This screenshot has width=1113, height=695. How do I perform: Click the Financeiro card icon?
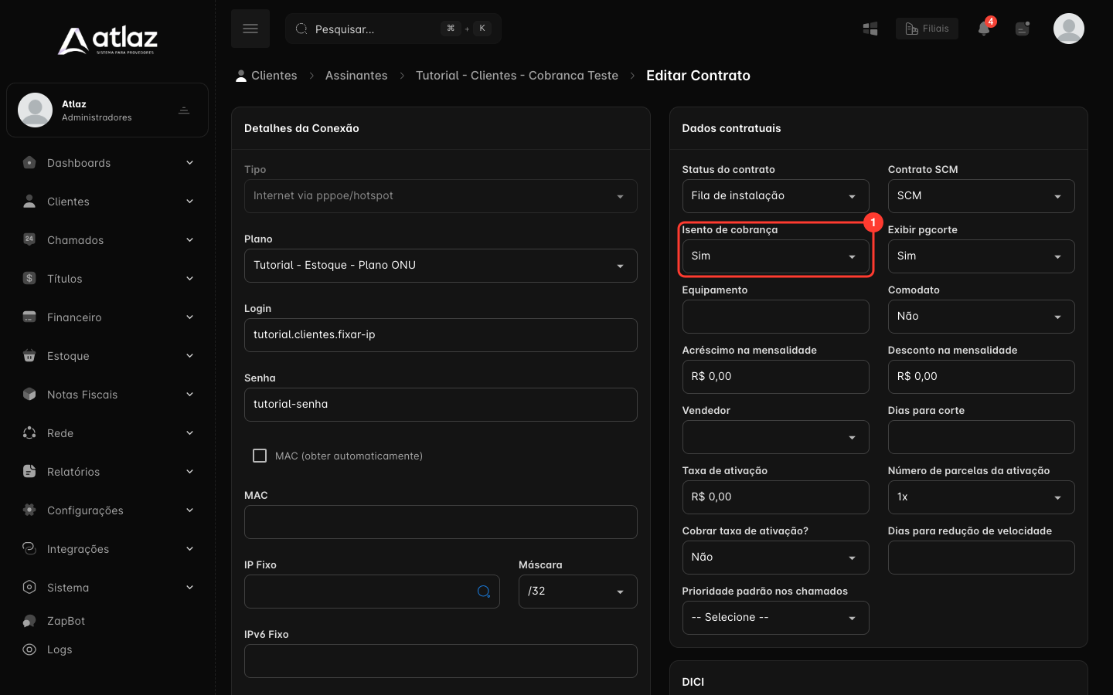(29, 317)
